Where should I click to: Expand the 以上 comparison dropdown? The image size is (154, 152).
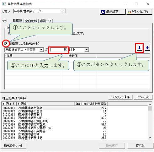pos(87,50)
